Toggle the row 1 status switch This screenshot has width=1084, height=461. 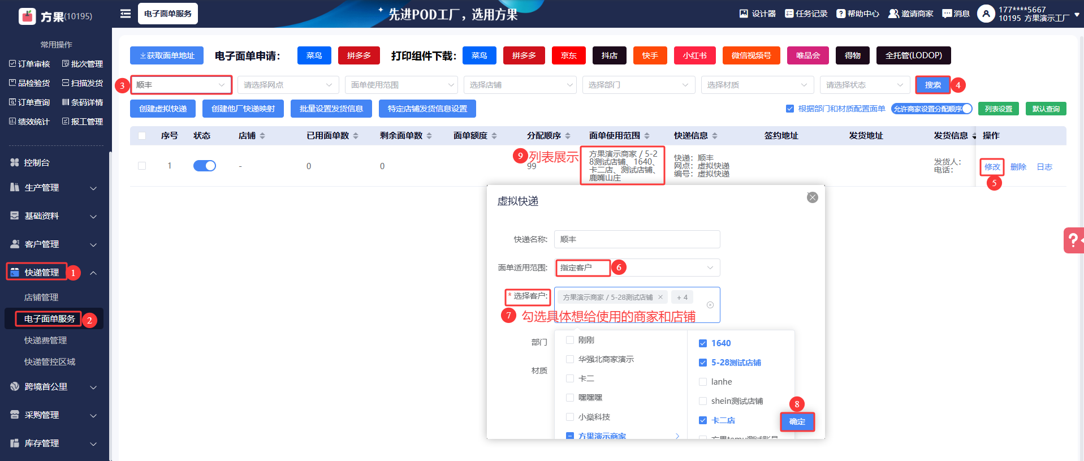coord(205,166)
